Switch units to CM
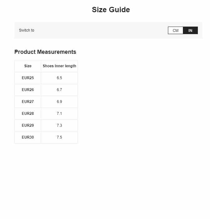Viewport: 210px width, 219px height. (x=175, y=30)
